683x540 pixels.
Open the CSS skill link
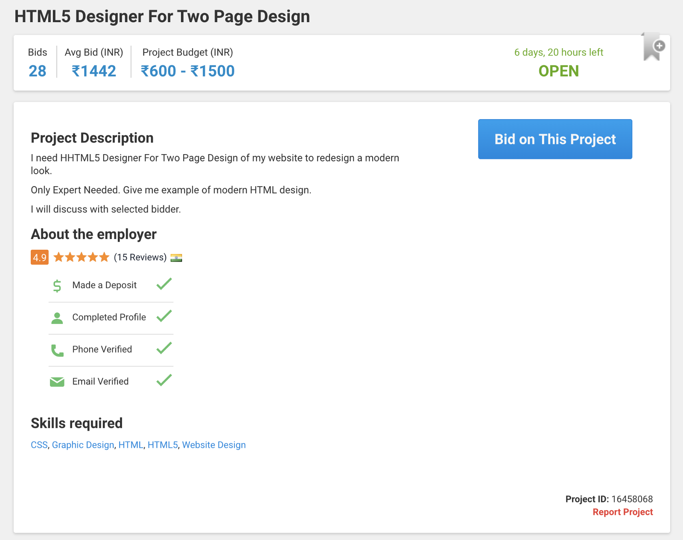(39, 445)
